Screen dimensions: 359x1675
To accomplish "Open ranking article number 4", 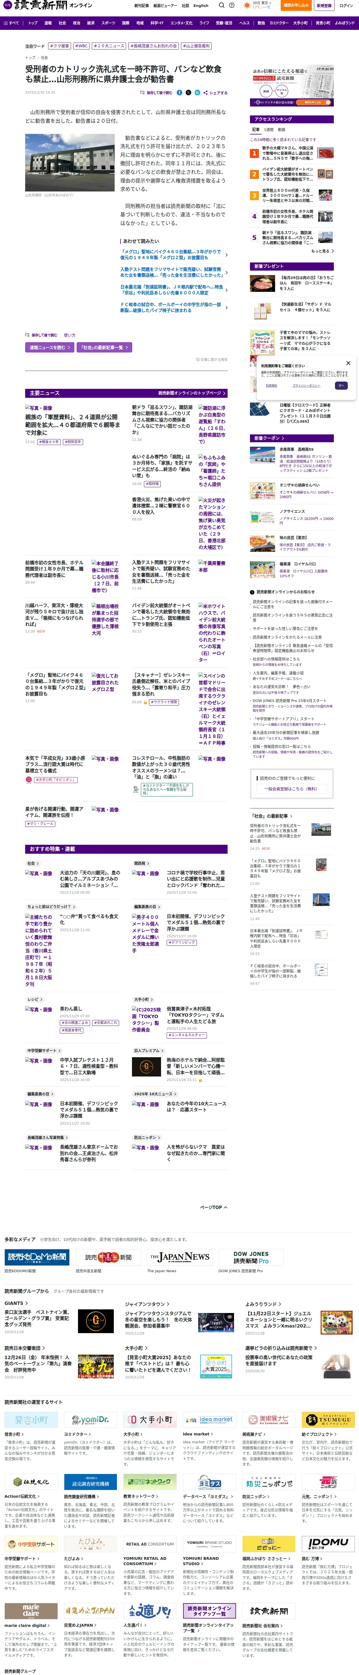I will (x=292, y=217).
